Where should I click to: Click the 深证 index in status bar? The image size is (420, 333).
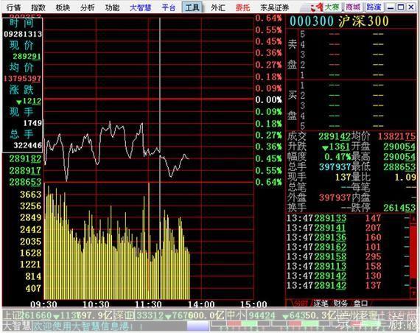pos(169,315)
